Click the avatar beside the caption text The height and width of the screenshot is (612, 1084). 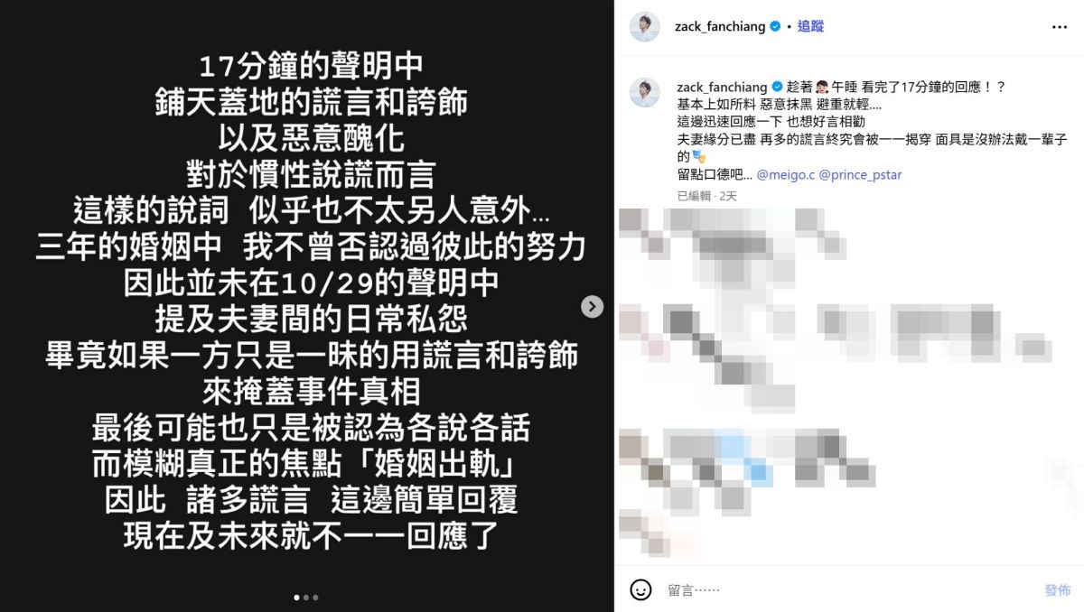(645, 93)
